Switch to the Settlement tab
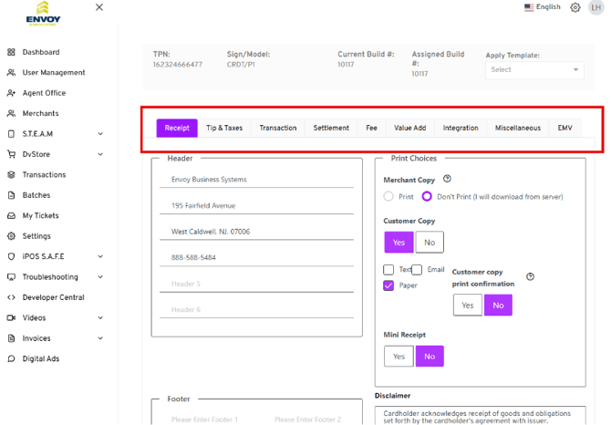The width and height of the screenshot is (611, 425). pos(331,129)
